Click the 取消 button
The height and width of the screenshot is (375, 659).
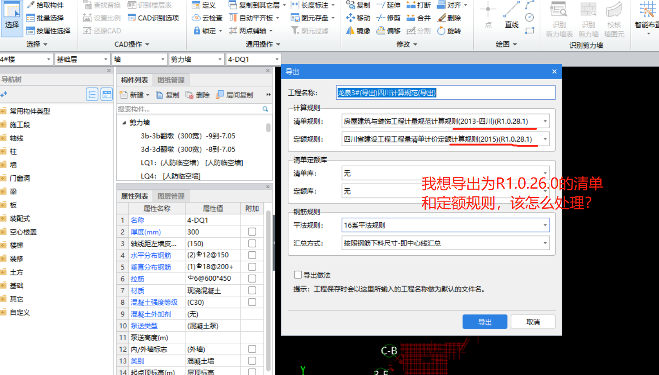point(533,322)
